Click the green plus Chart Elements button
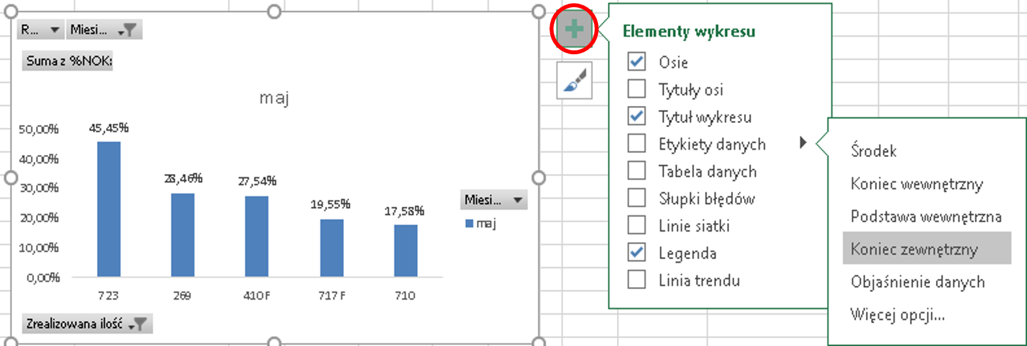Screen dimensions: 1027x346 click(574, 29)
